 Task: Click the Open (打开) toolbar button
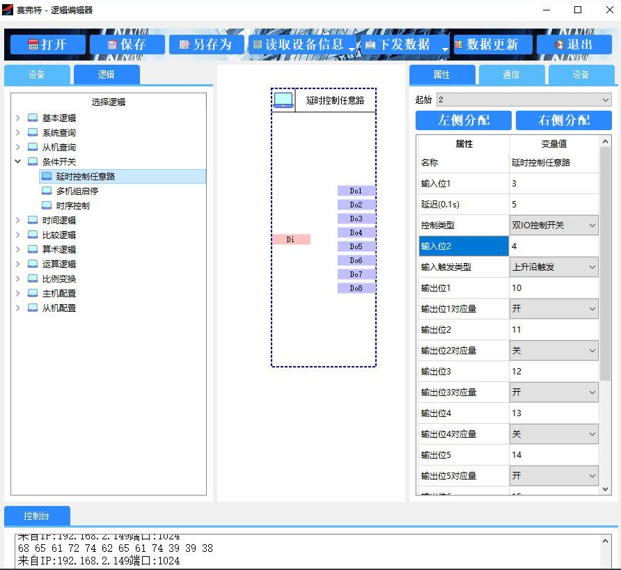(48, 45)
